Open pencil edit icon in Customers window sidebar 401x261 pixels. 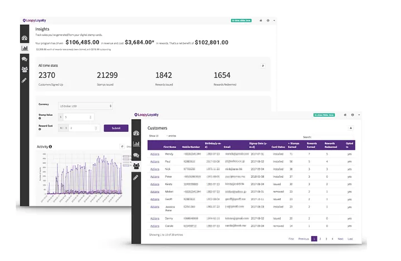pos(136,177)
